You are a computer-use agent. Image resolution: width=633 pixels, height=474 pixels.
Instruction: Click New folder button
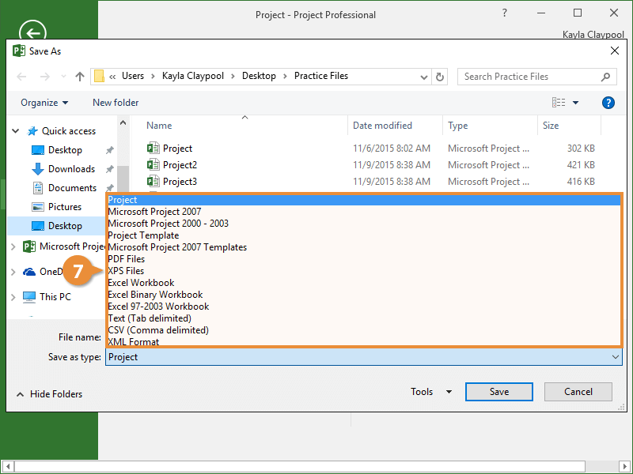click(x=116, y=103)
